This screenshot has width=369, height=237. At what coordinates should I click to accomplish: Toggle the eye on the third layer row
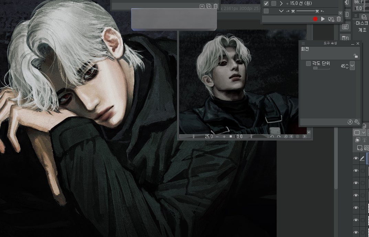356,183
